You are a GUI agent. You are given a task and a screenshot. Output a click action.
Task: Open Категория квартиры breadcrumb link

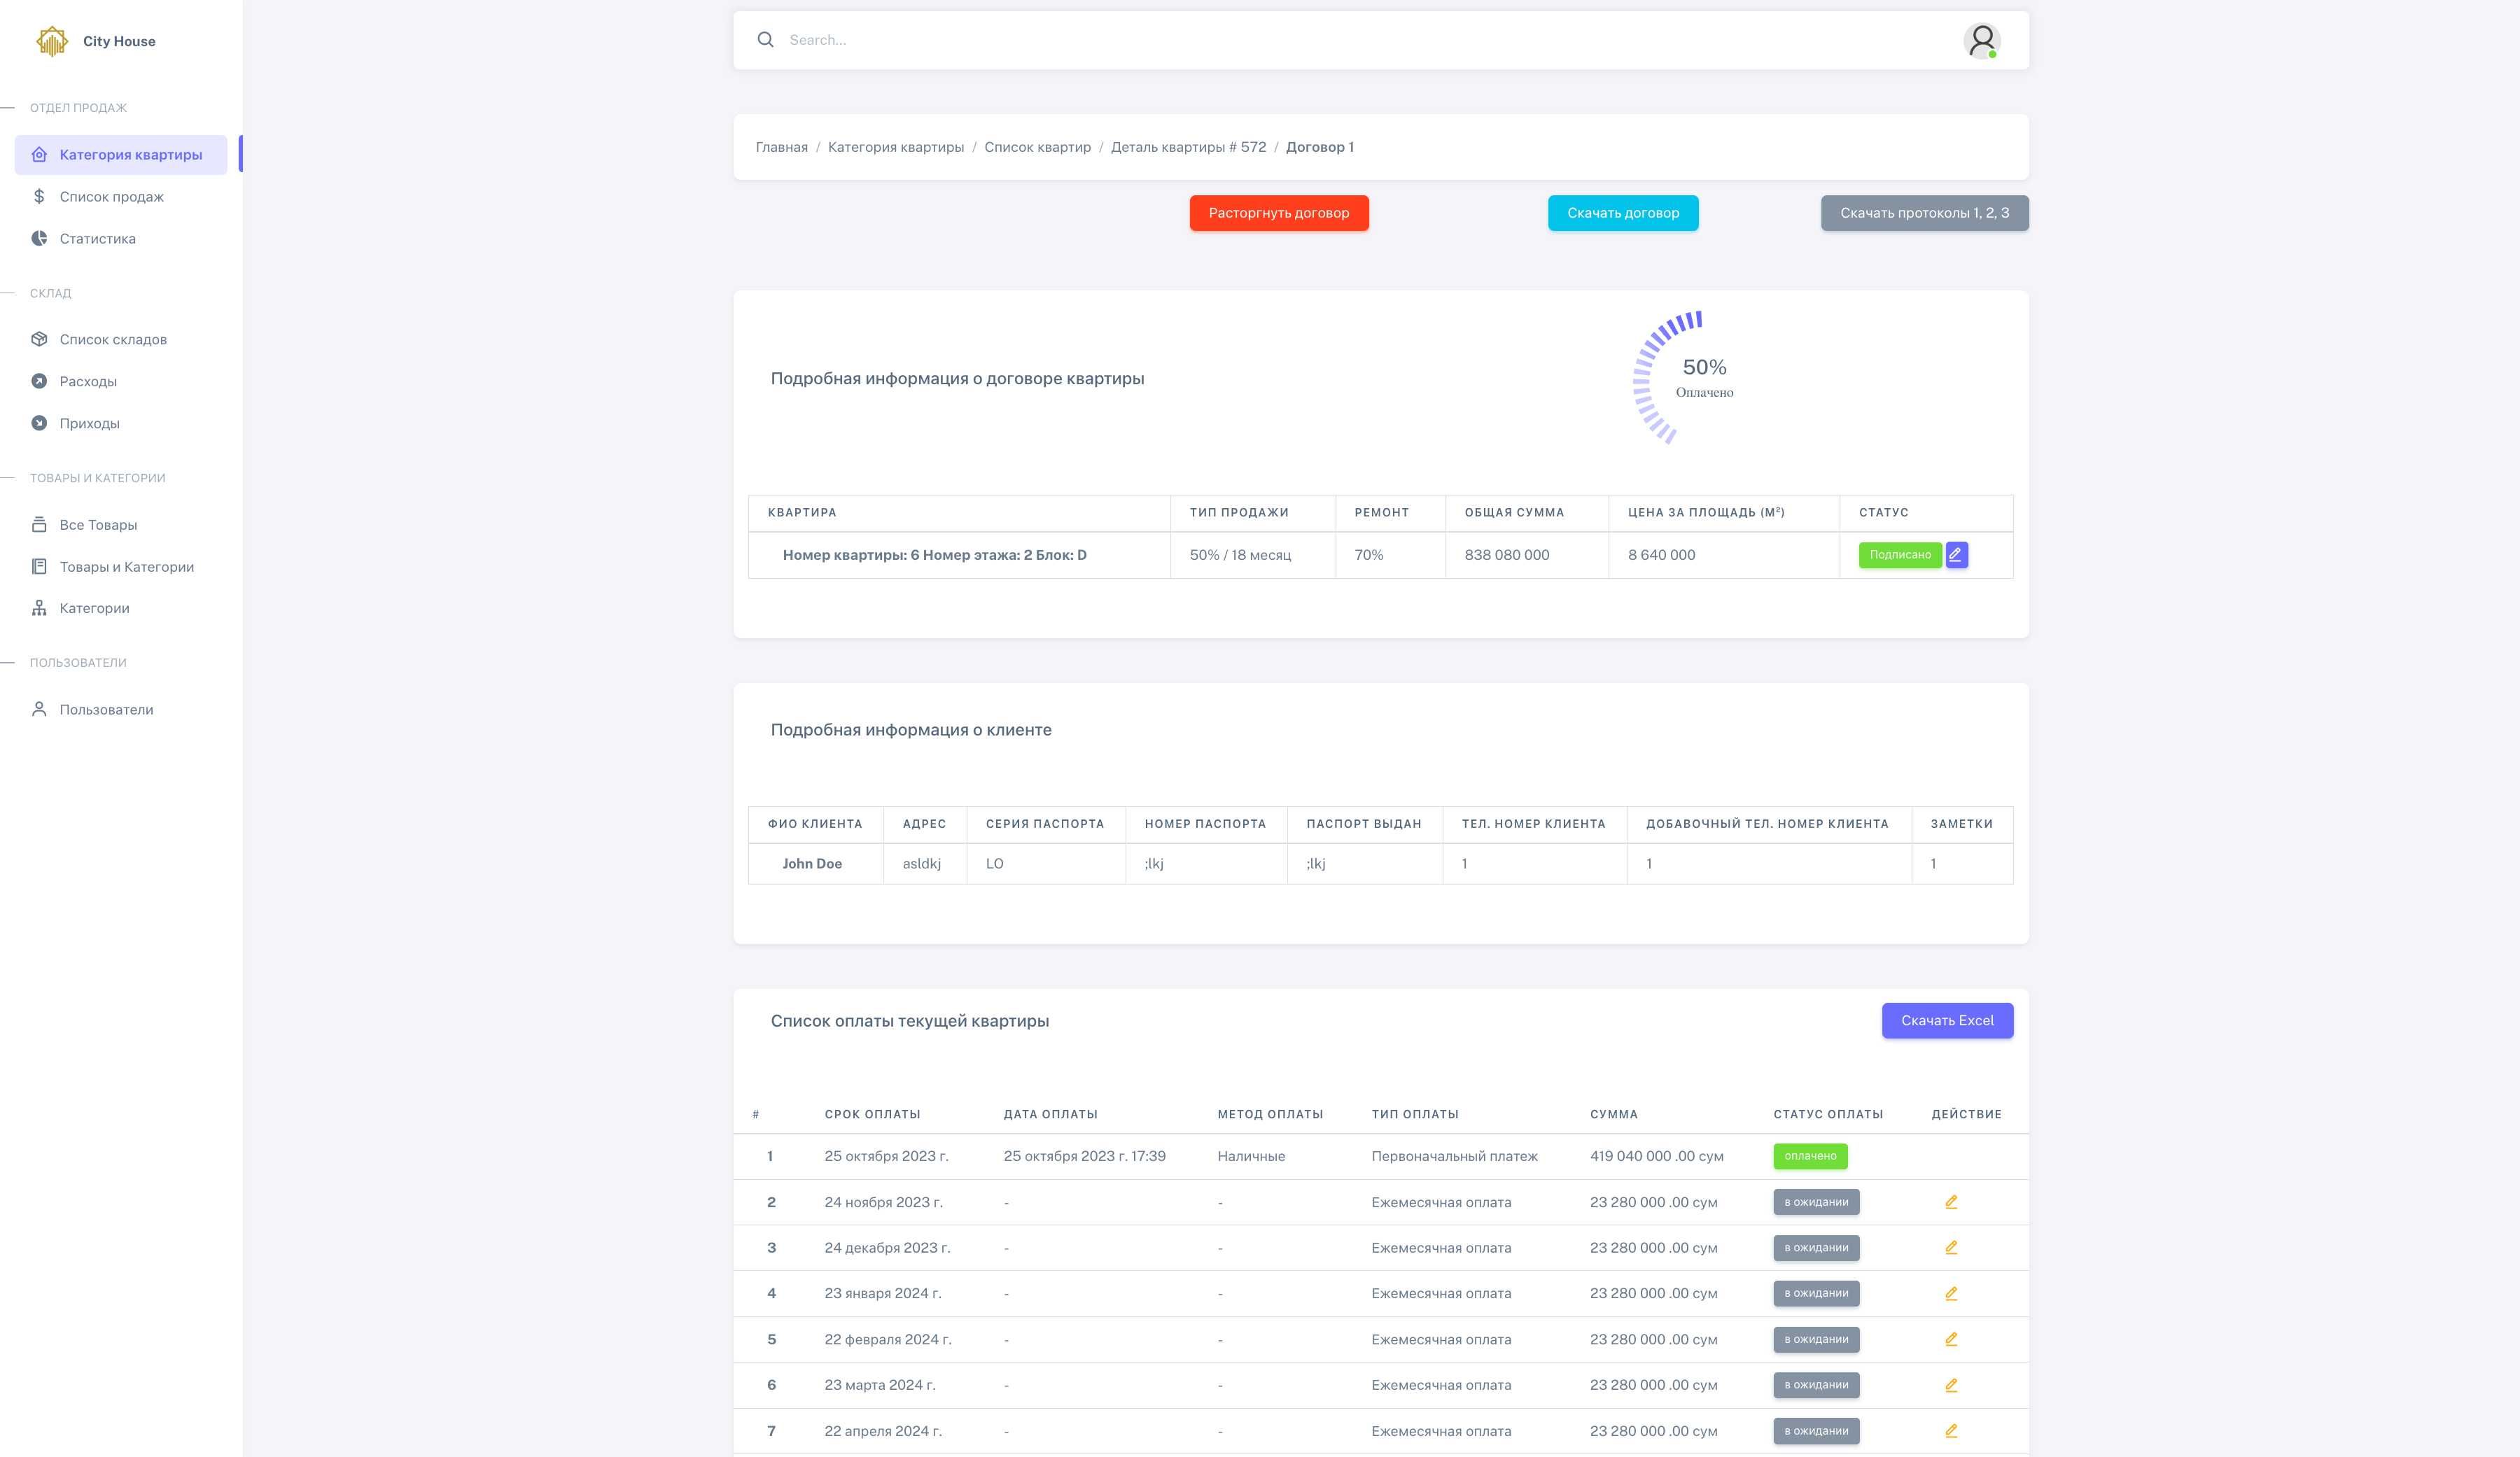(x=895, y=147)
